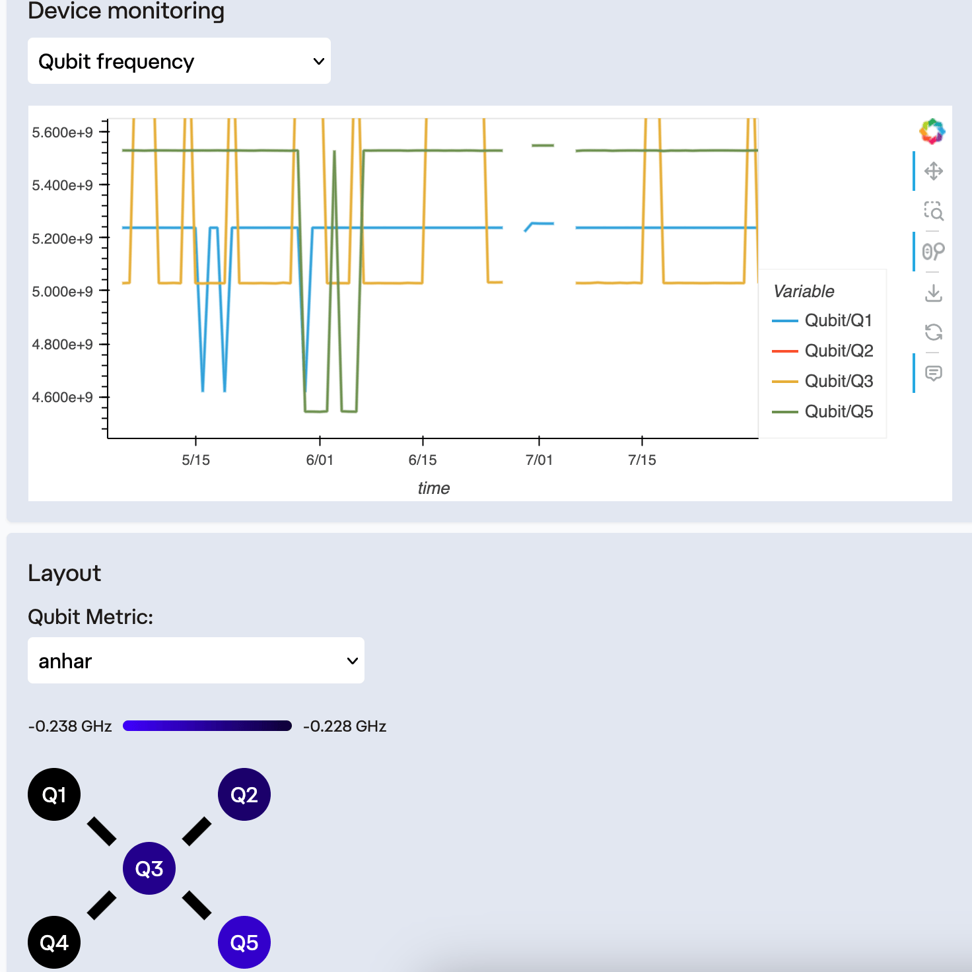This screenshot has height=972, width=972.
Task: Toggle Qubit/Q3 legend entry
Action: coord(823,381)
